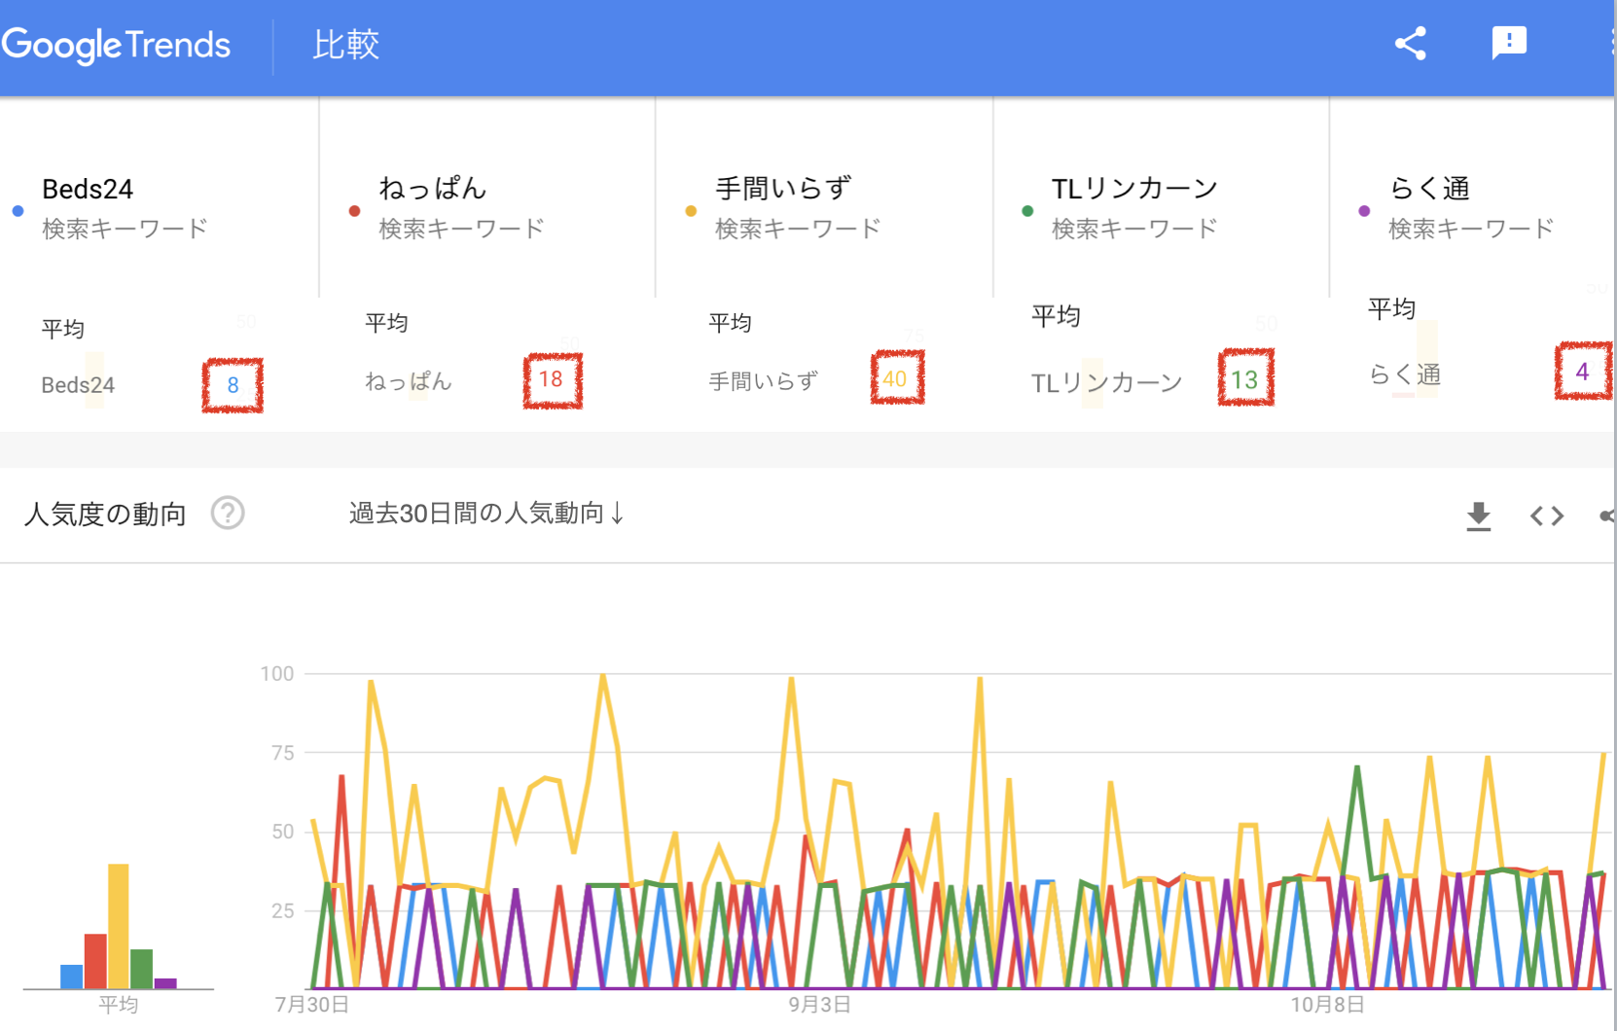Click the Google Trends logo
This screenshot has height=1031, width=1617.
point(116,45)
